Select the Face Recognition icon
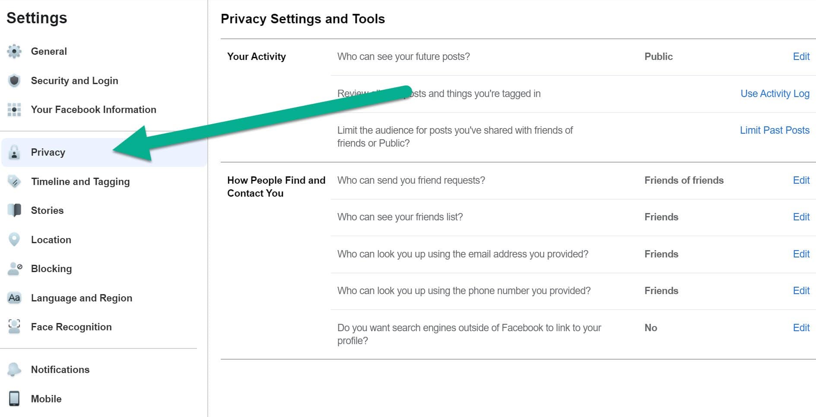Image resolution: width=816 pixels, height=417 pixels. click(14, 326)
